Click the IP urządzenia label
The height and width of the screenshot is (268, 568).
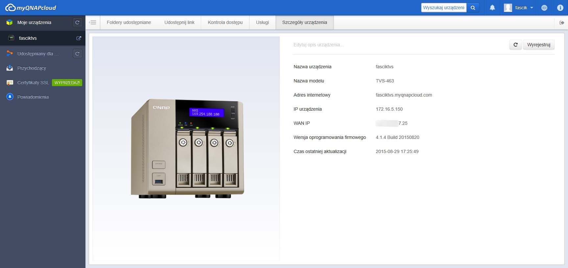tap(308, 109)
